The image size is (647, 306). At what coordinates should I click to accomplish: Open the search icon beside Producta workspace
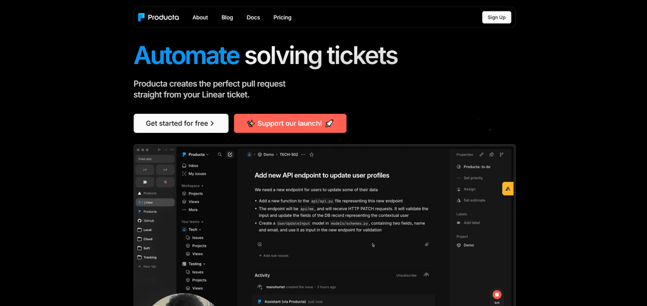[220, 154]
